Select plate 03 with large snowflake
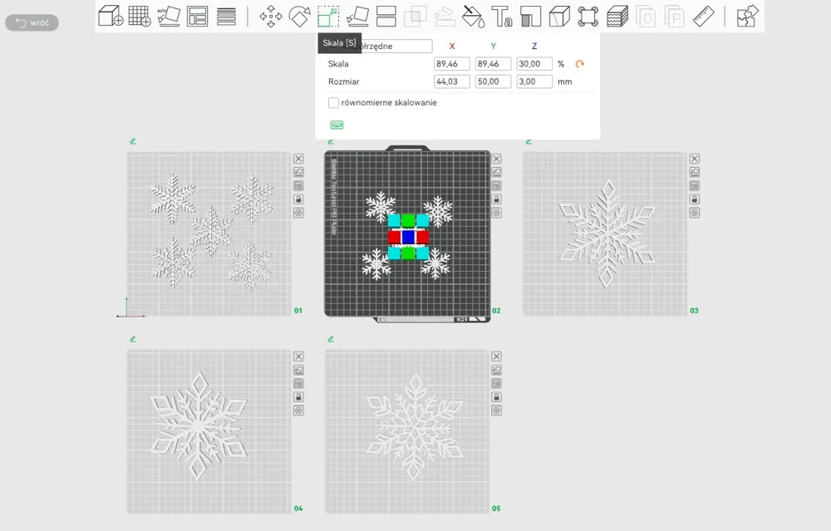The height and width of the screenshot is (531, 831). click(605, 234)
